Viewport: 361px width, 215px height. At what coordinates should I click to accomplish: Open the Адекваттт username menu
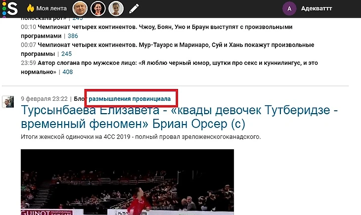point(316,8)
